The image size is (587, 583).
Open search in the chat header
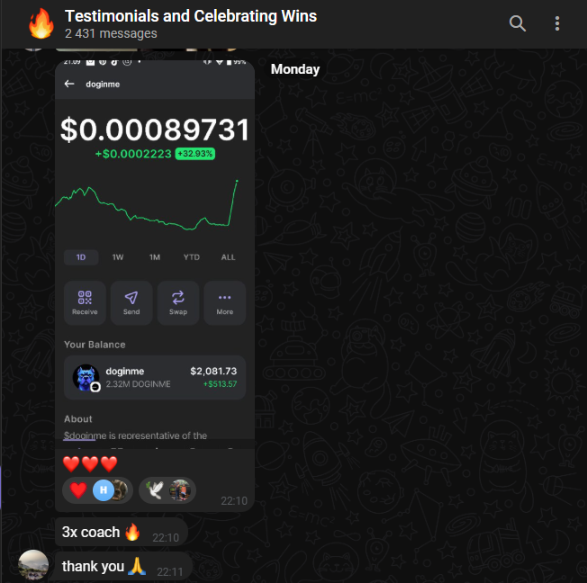518,23
